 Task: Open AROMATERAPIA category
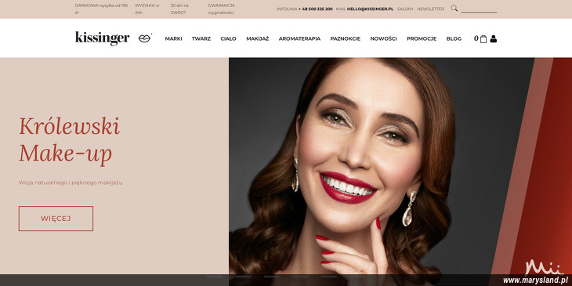299,38
